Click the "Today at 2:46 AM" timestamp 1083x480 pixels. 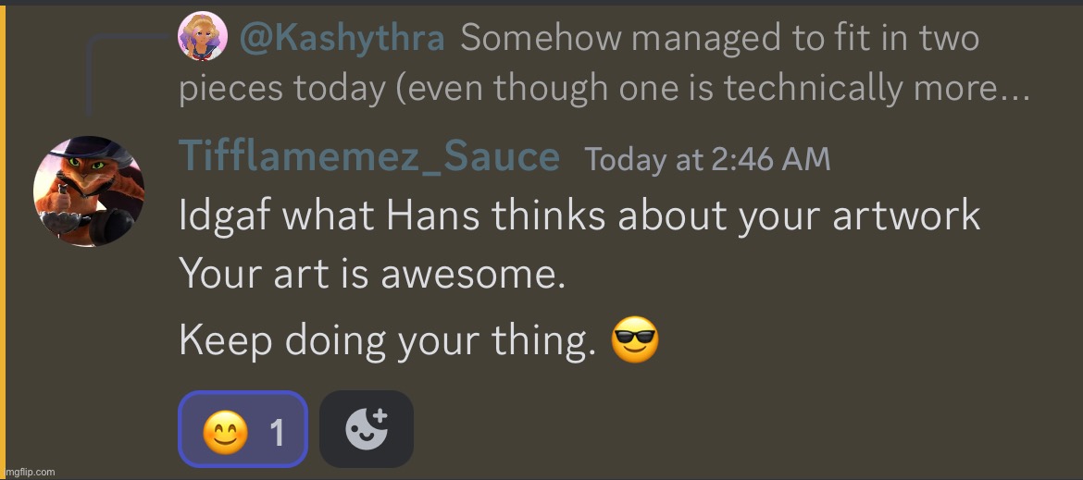[707, 160]
